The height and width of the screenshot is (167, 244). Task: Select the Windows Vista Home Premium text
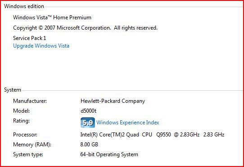52,18
